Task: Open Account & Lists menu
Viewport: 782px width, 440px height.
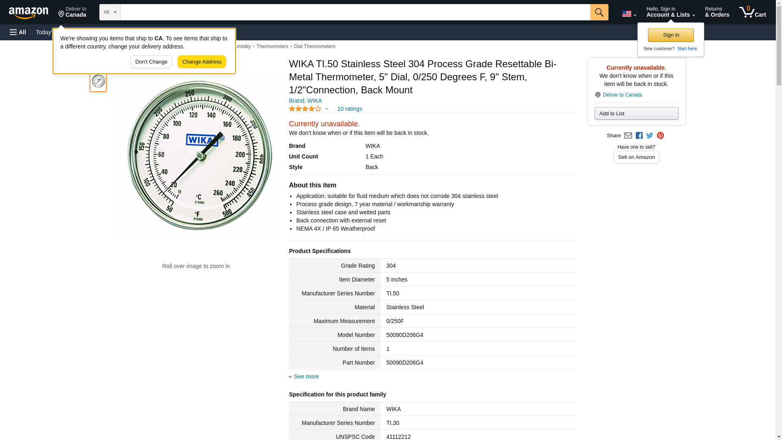Action: click(670, 12)
